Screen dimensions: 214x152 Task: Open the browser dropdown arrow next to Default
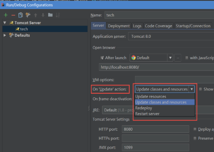pos(170,58)
